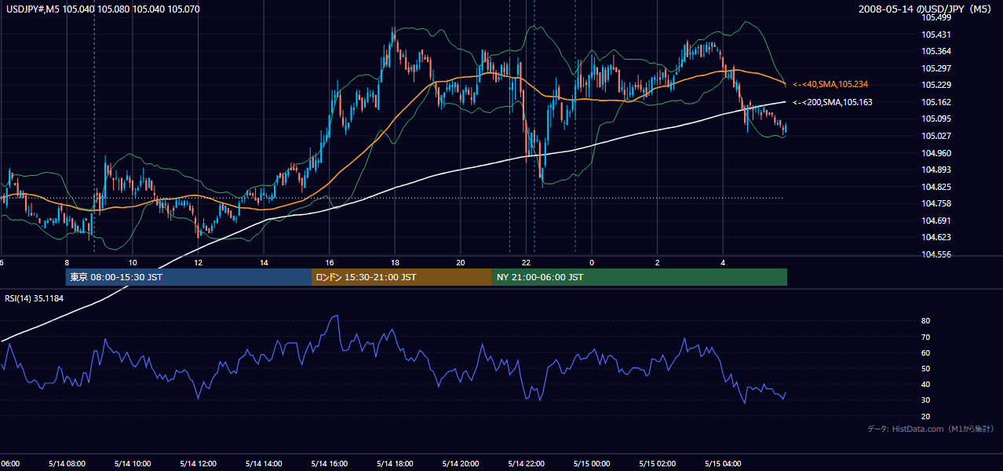
Task: Select the 5/15 04:00 date label
Action: click(723, 464)
